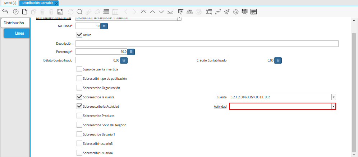Open the Actividad dropdown arrow
This screenshot has width=358, height=157.
[334, 106]
